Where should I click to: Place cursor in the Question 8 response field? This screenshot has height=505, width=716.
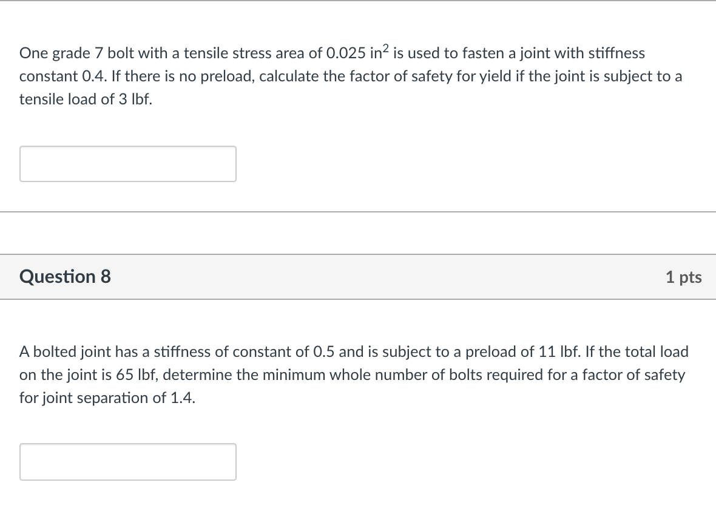coord(127,461)
